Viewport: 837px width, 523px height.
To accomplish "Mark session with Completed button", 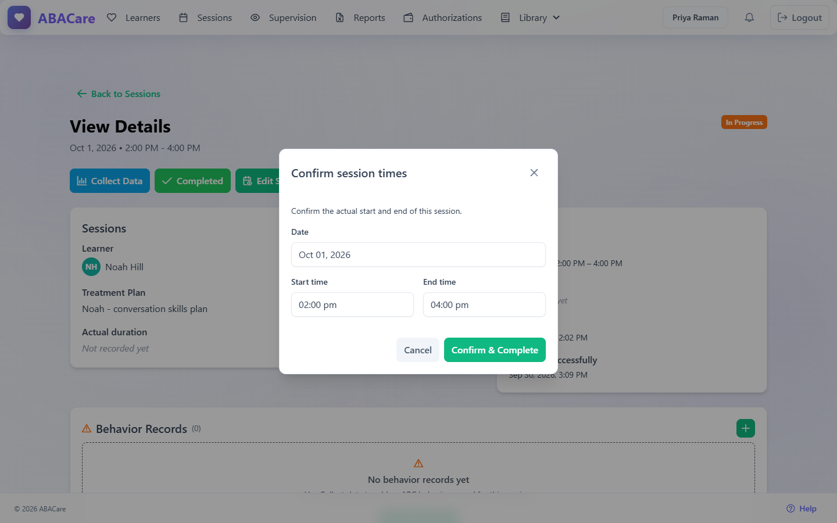I will (192, 181).
